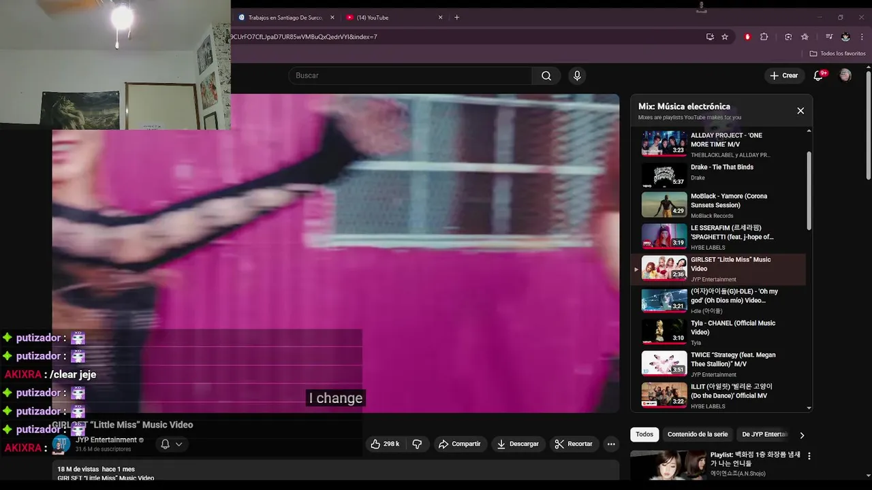
Task: Open Chrome three-dot menu
Action: (x=862, y=37)
